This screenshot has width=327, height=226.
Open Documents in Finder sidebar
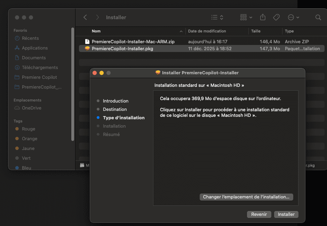coord(34,58)
